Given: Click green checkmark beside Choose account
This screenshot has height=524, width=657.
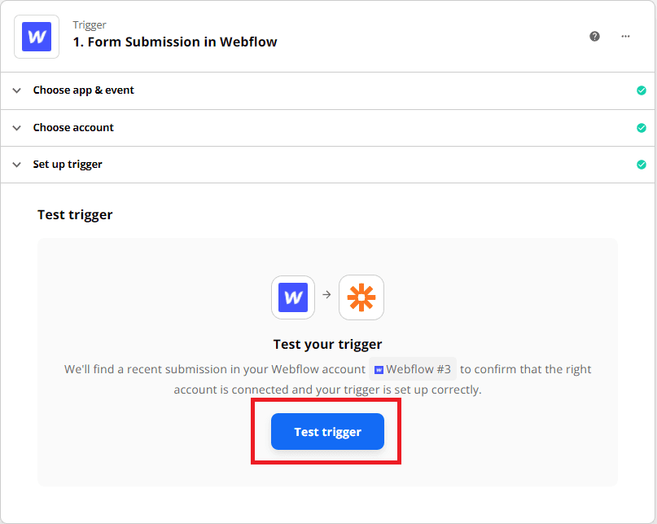Looking at the screenshot, I should point(642,128).
